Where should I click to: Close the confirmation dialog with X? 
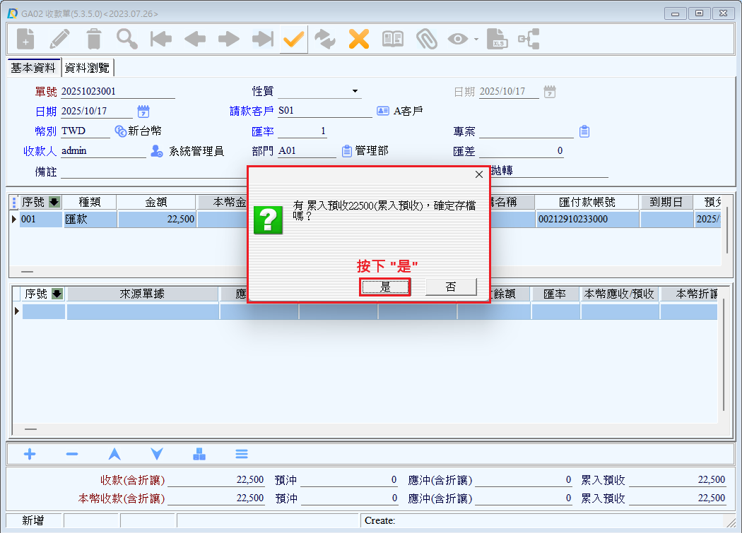coord(478,174)
